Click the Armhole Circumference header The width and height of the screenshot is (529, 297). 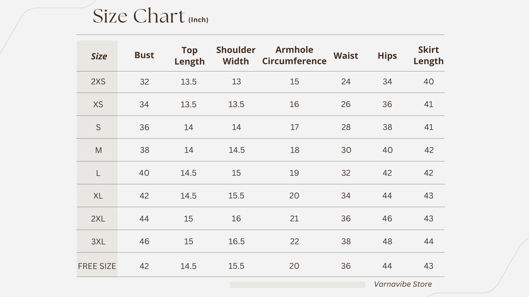click(294, 55)
